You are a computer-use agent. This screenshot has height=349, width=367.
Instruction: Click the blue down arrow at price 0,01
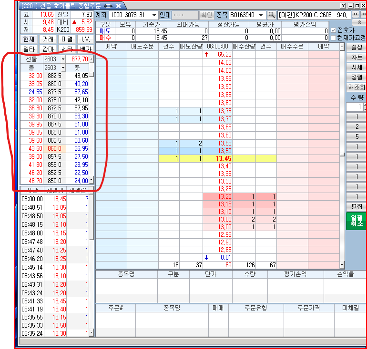coord(206,257)
